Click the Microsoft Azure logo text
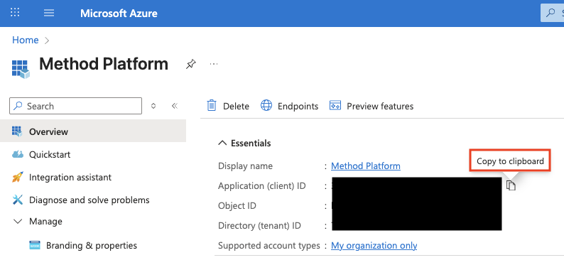The height and width of the screenshot is (260, 564). [119, 13]
